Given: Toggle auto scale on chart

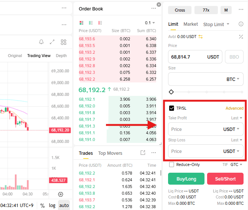Looking at the screenshot, I should click(x=64, y=205).
